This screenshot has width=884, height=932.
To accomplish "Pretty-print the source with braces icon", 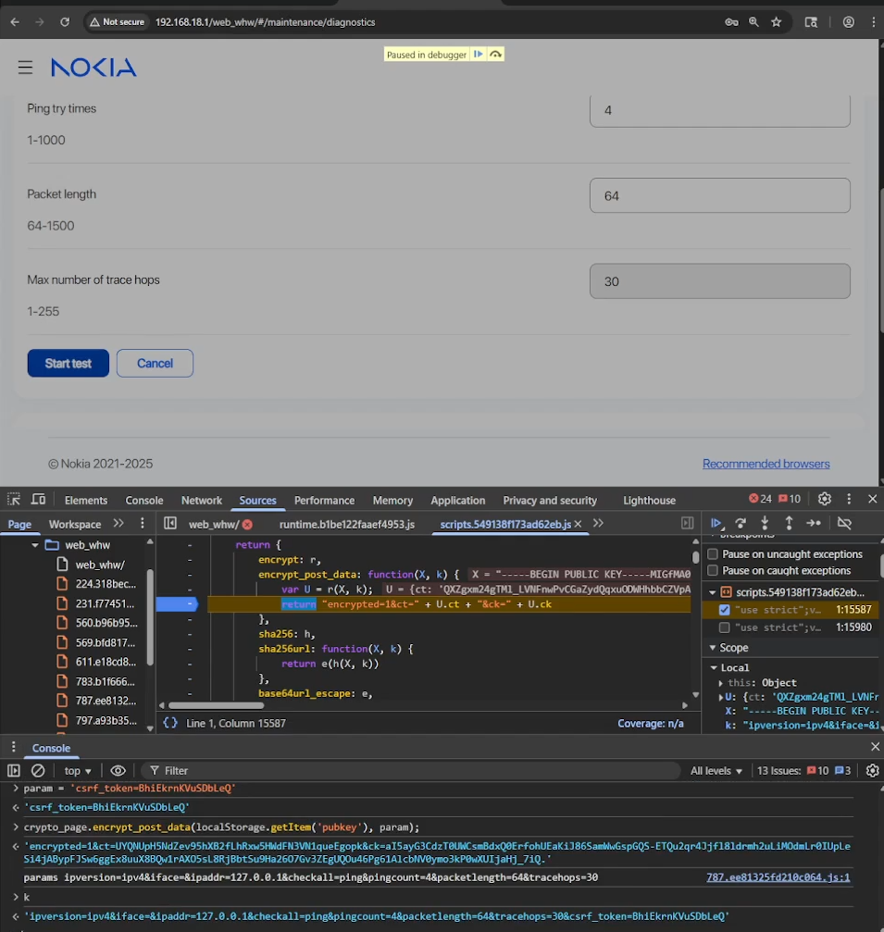I will coord(170,723).
